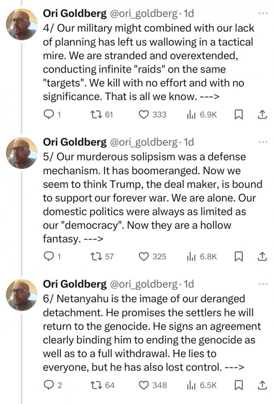Reply to the 5/ murderous solipsism tweet

tap(48, 256)
